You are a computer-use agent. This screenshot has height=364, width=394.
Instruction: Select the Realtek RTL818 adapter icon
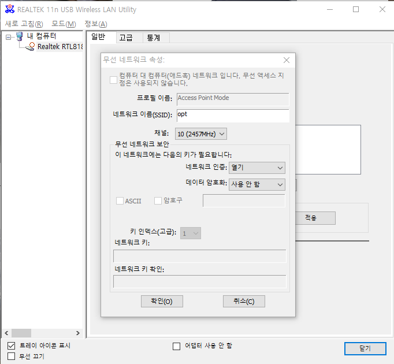click(31, 47)
